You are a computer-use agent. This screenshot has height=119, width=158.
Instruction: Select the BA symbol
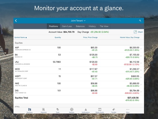(x=16, y=55)
